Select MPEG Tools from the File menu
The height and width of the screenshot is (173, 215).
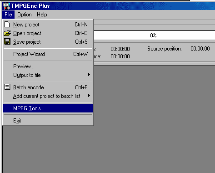coord(48,108)
